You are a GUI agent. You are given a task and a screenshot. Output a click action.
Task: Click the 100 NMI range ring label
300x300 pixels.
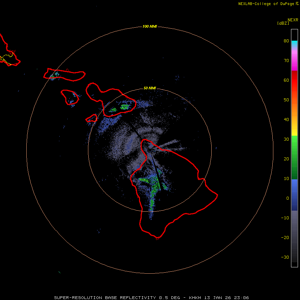coord(150,26)
